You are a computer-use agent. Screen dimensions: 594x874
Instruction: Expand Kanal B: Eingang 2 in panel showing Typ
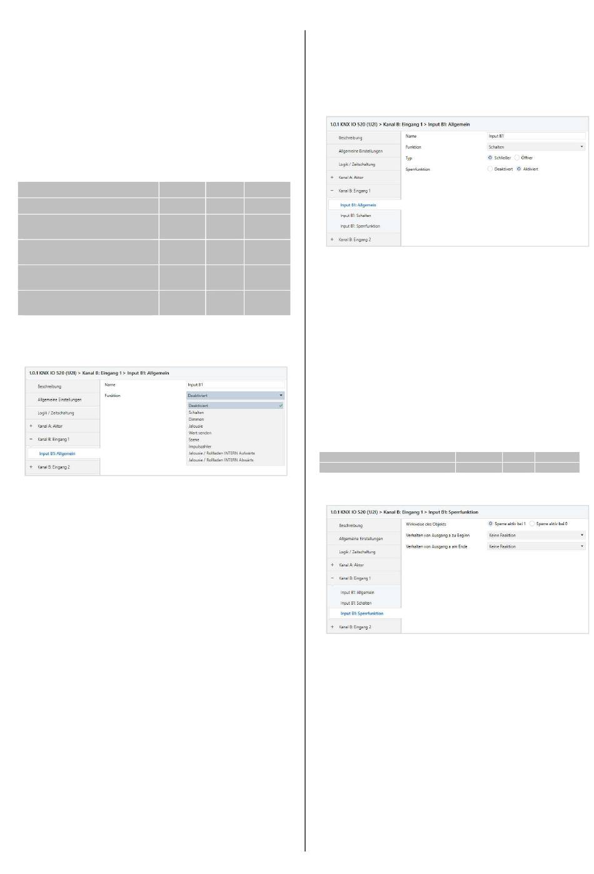pyautogui.click(x=332, y=239)
